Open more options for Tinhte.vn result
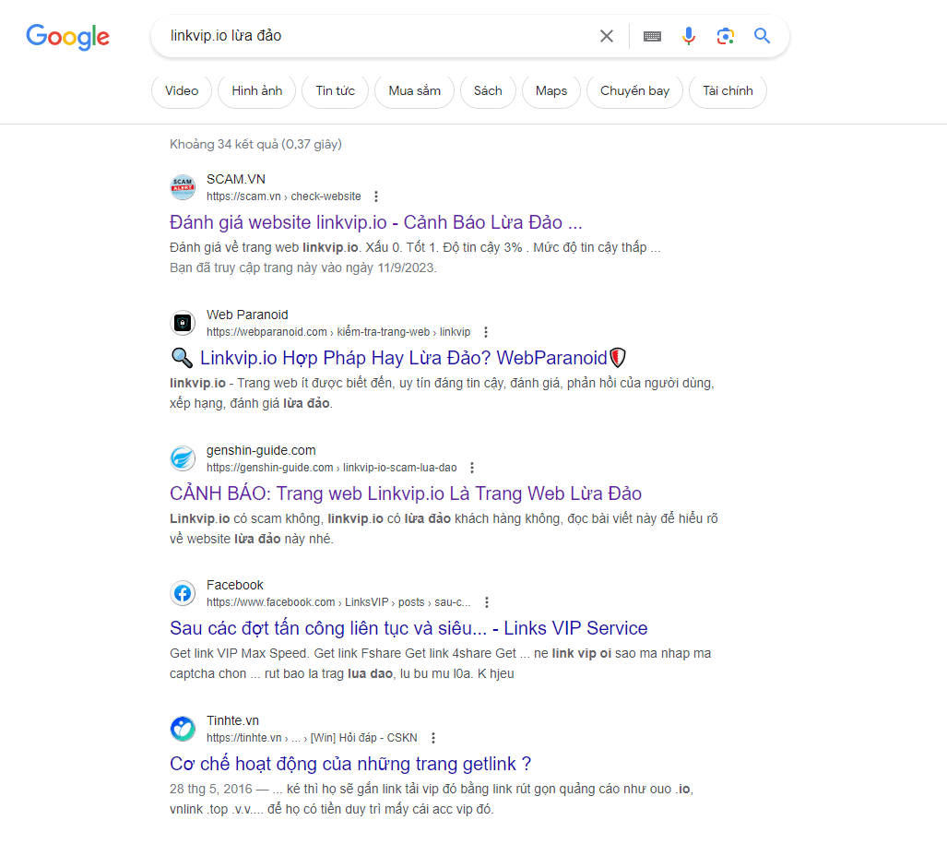Image resolution: width=947 pixels, height=844 pixels. coord(433,738)
